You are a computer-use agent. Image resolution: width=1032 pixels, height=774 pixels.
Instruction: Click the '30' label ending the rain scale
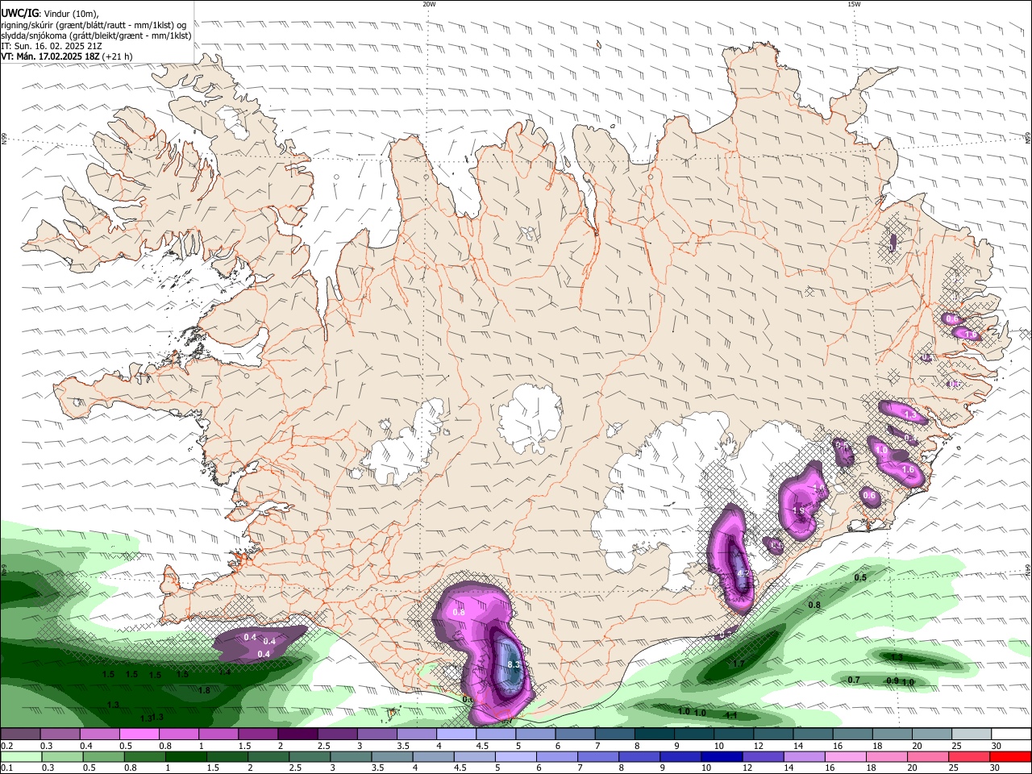tap(996, 768)
